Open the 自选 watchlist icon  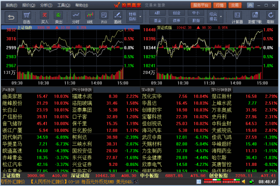[x=27, y=18]
